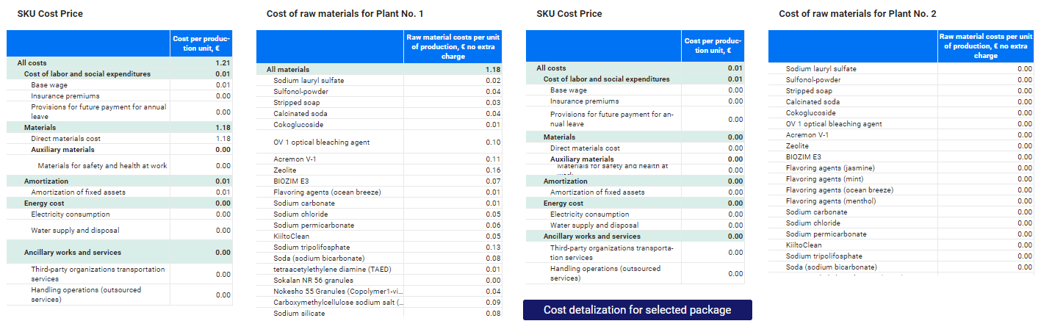Screen dimensions: 1052x332
Task: Click Soda (sodium bicarbonate) in Plant No. 1 table
Action: 319,258
